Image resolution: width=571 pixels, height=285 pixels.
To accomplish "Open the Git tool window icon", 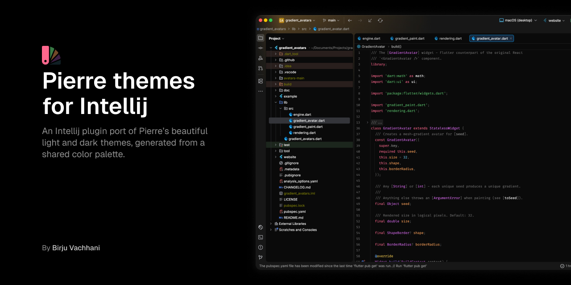I will (261, 257).
